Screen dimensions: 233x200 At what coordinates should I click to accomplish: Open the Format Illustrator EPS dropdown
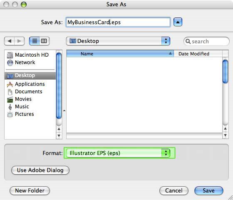118,153
